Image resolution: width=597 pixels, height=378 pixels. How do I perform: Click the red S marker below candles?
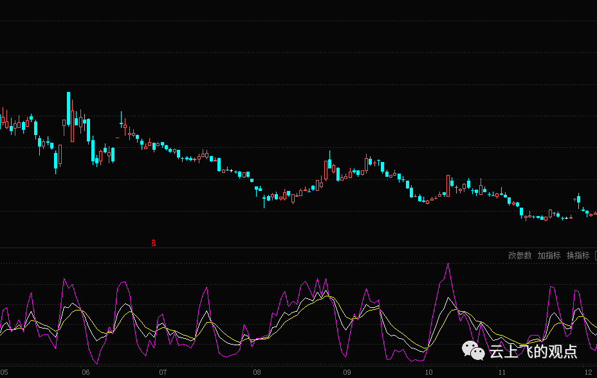tap(154, 243)
